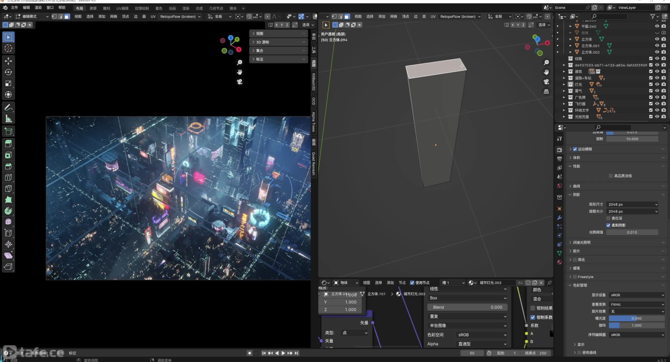Select the Measure tool
Image resolution: width=670 pixels, height=362 pixels.
(x=8, y=119)
